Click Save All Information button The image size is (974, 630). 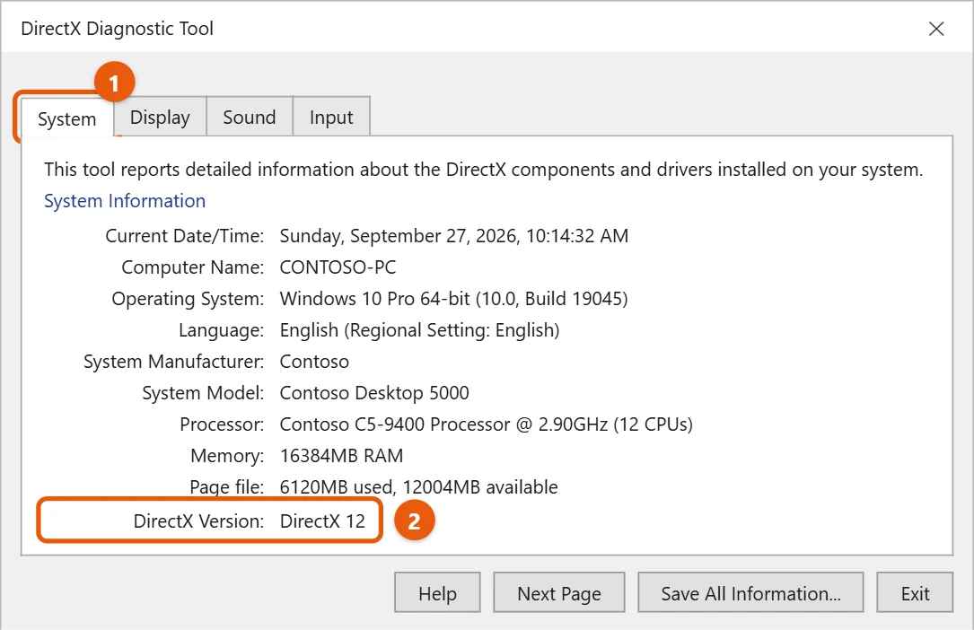(x=750, y=593)
